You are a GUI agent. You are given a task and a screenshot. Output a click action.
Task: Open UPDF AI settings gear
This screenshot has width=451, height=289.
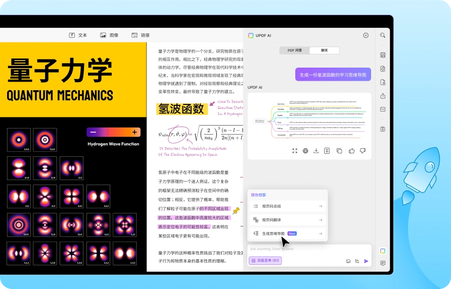pyautogui.click(x=366, y=35)
